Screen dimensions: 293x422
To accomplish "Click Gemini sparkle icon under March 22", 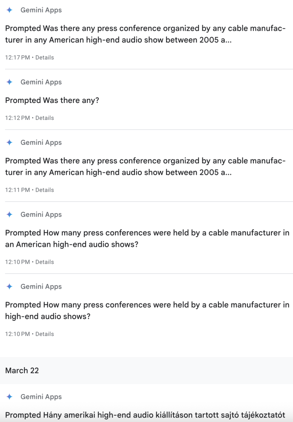I will (x=9, y=397).
